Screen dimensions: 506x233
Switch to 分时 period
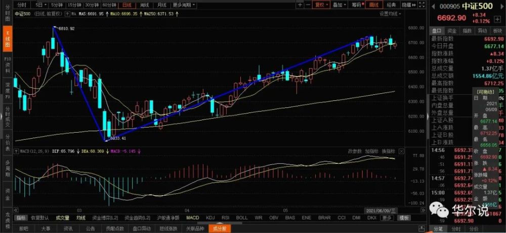(22, 5)
